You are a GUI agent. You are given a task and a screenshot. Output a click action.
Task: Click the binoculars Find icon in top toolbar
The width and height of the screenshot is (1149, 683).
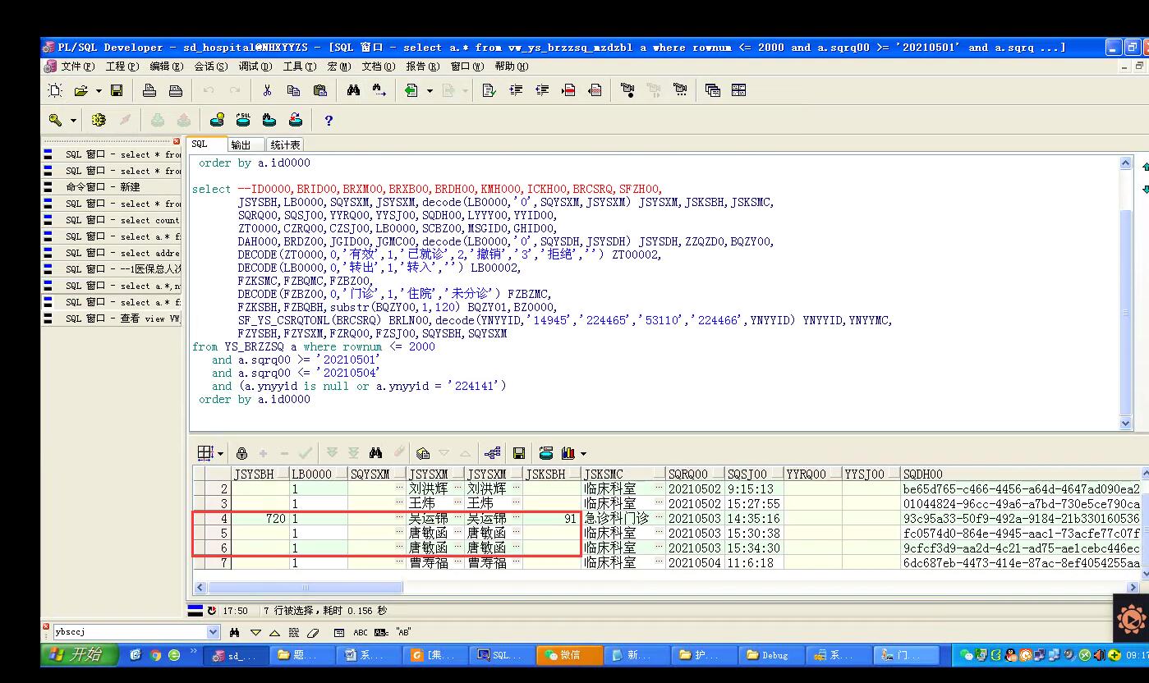click(353, 90)
